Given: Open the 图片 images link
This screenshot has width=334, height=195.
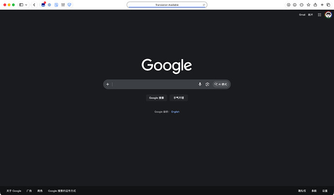Looking at the screenshot, I should click(x=310, y=15).
